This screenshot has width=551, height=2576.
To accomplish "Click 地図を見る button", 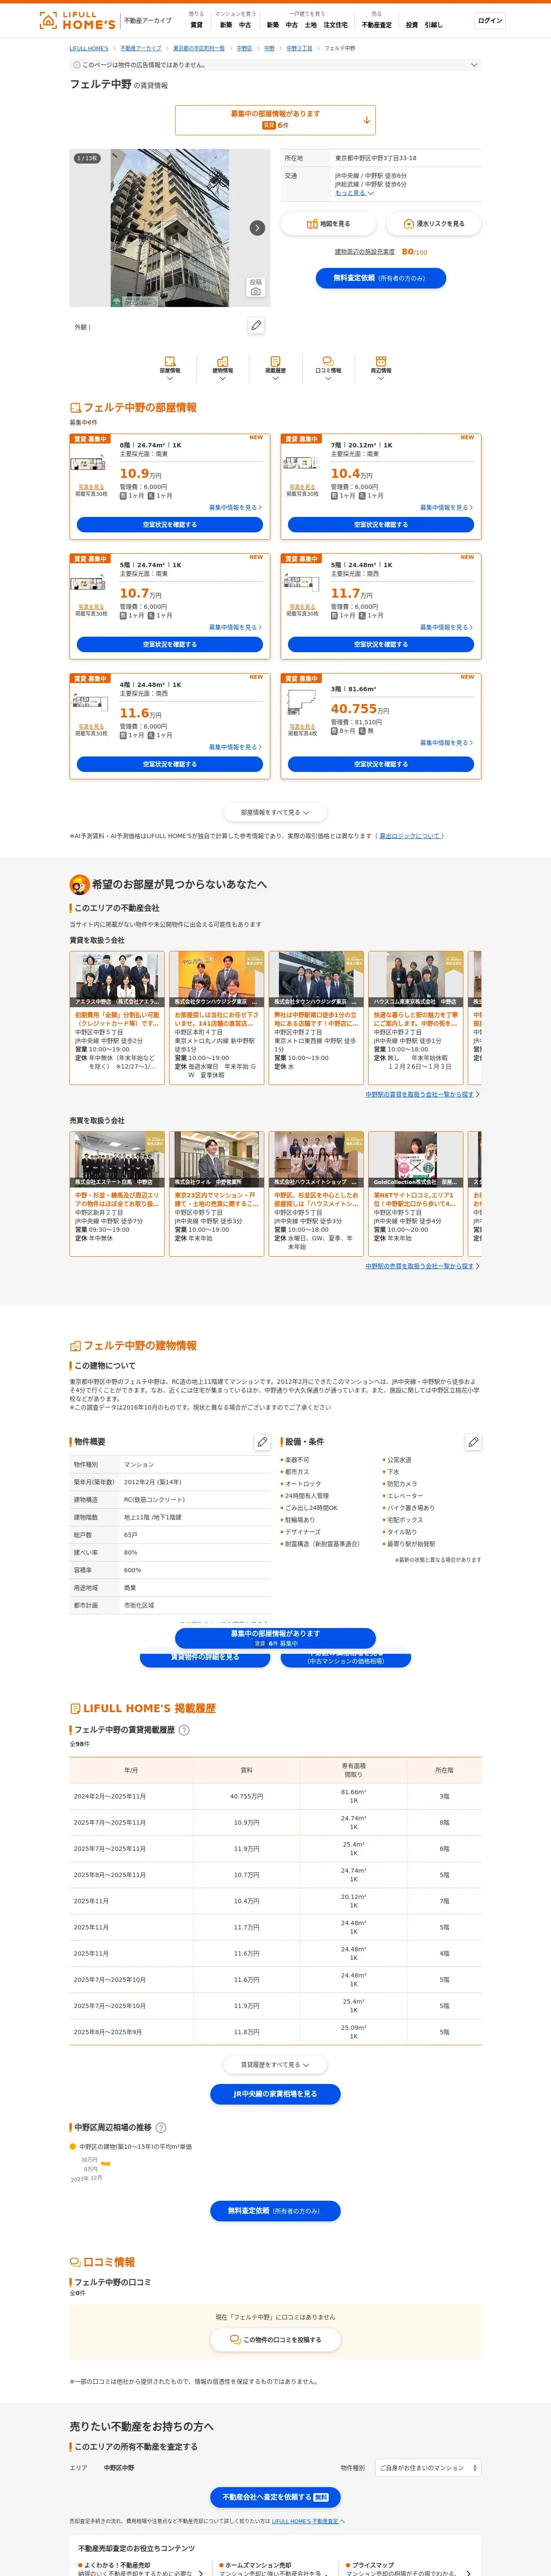I will pos(328,224).
